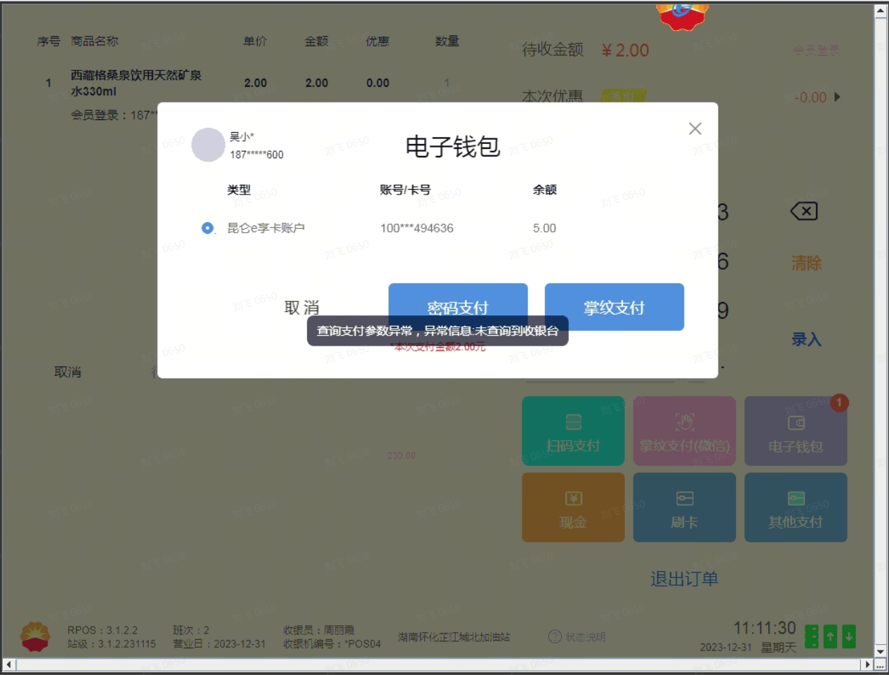Click 退出订单 to exit order
Image resolution: width=889 pixels, height=675 pixels.
pos(683,579)
